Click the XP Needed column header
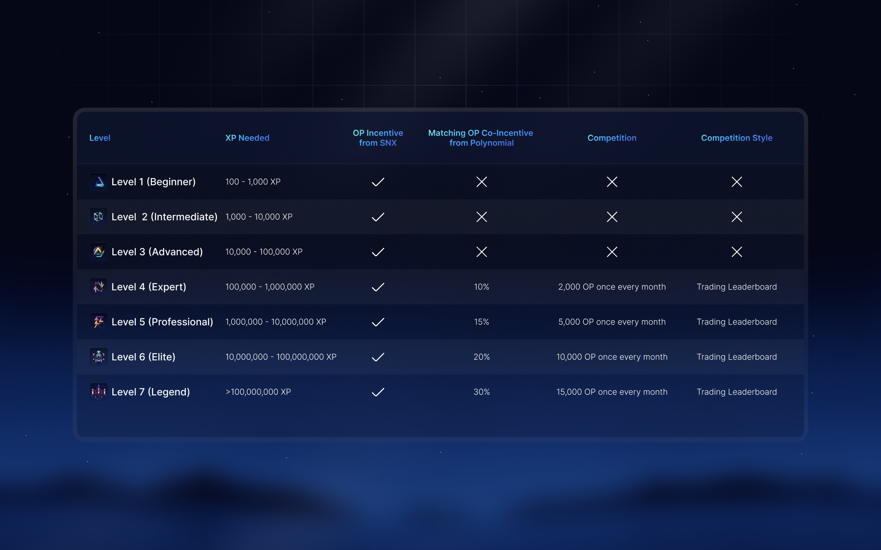881x550 pixels. 247,138
